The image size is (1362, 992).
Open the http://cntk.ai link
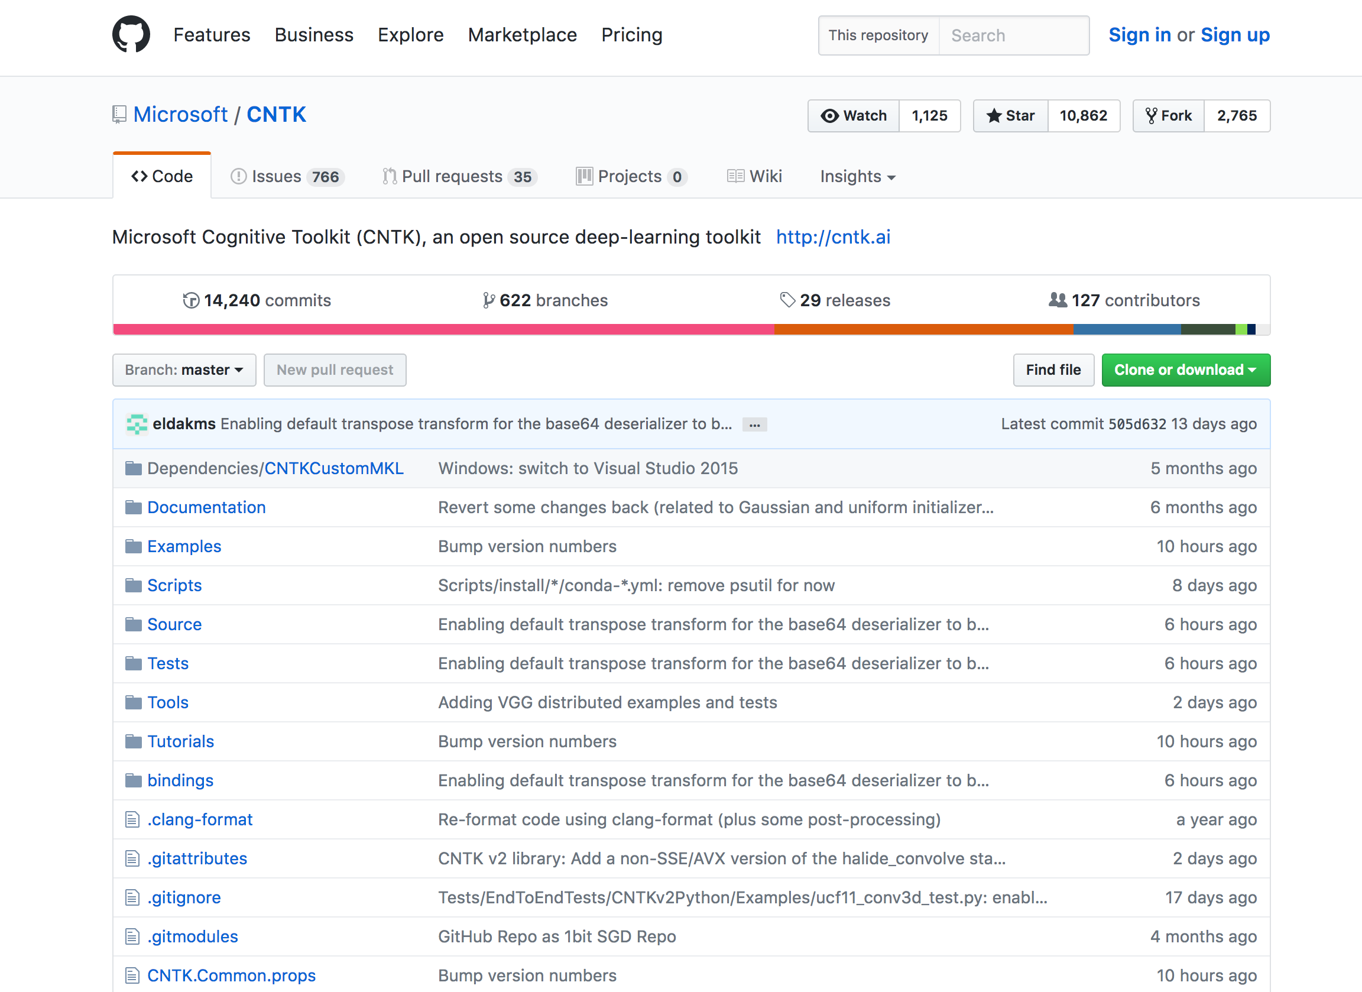833,237
